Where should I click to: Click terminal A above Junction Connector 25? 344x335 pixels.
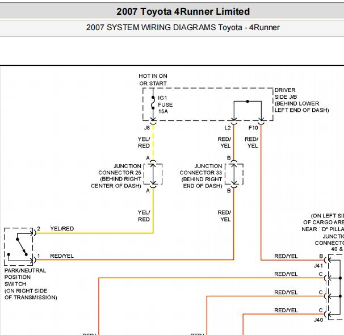pos(148,158)
